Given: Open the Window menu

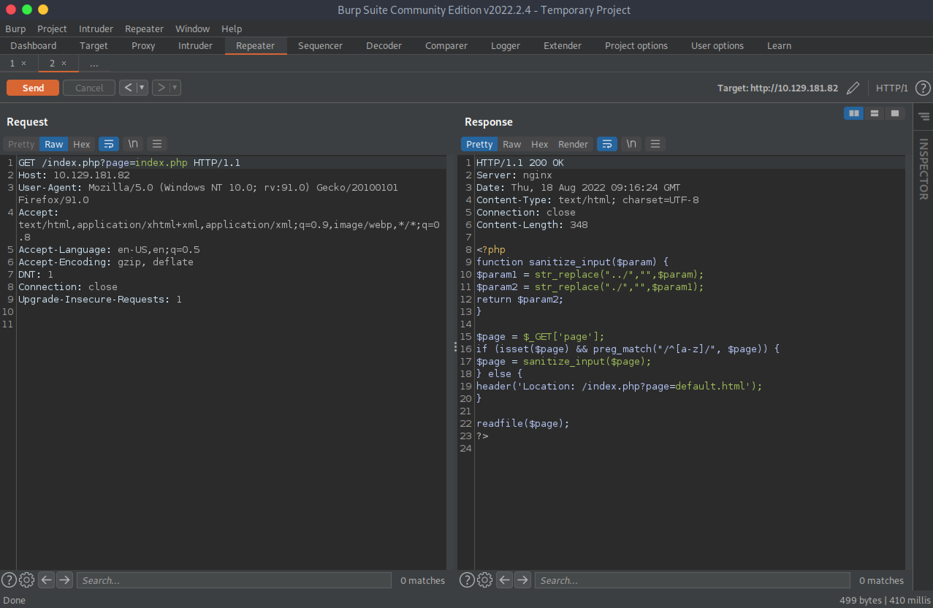Looking at the screenshot, I should (x=192, y=28).
